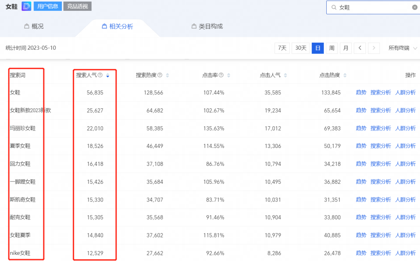Open 趋势 for the 女鞋 row

pos(361,92)
